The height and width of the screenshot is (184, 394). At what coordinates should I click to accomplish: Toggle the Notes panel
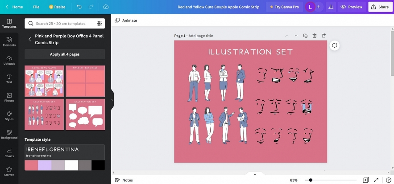coord(124,180)
